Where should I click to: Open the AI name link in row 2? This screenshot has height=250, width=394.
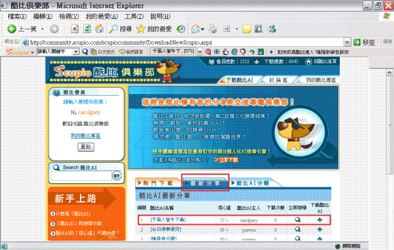(166, 229)
